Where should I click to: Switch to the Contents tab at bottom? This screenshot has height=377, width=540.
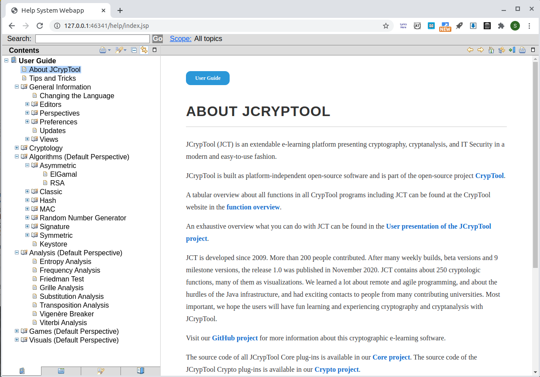coord(22,371)
